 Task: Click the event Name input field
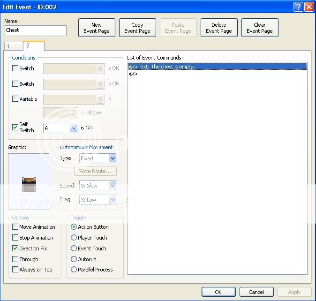(x=36, y=30)
